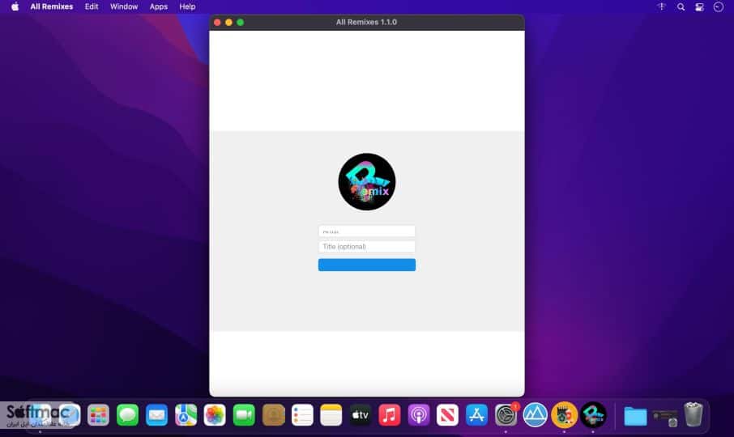The height and width of the screenshot is (437, 734).
Task: Open Notes from the dock
Action: (331, 415)
